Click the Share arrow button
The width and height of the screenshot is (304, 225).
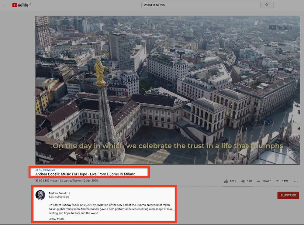tap(264, 181)
